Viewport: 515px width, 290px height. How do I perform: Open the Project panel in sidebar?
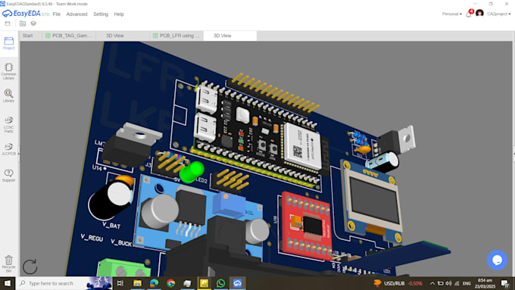(8, 43)
